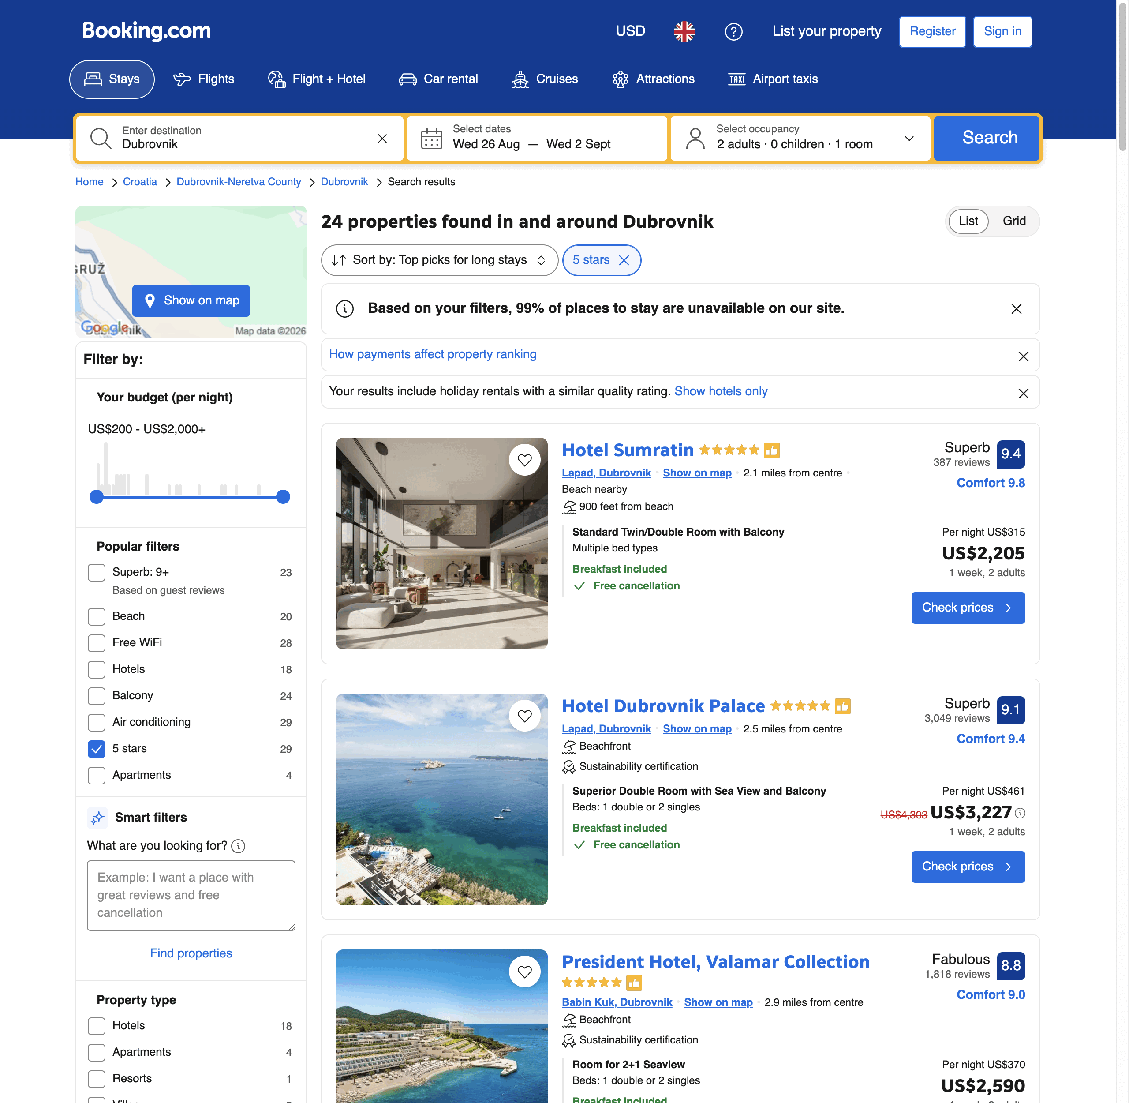Open the USD currency selector
This screenshot has width=1129, height=1103.
click(631, 31)
